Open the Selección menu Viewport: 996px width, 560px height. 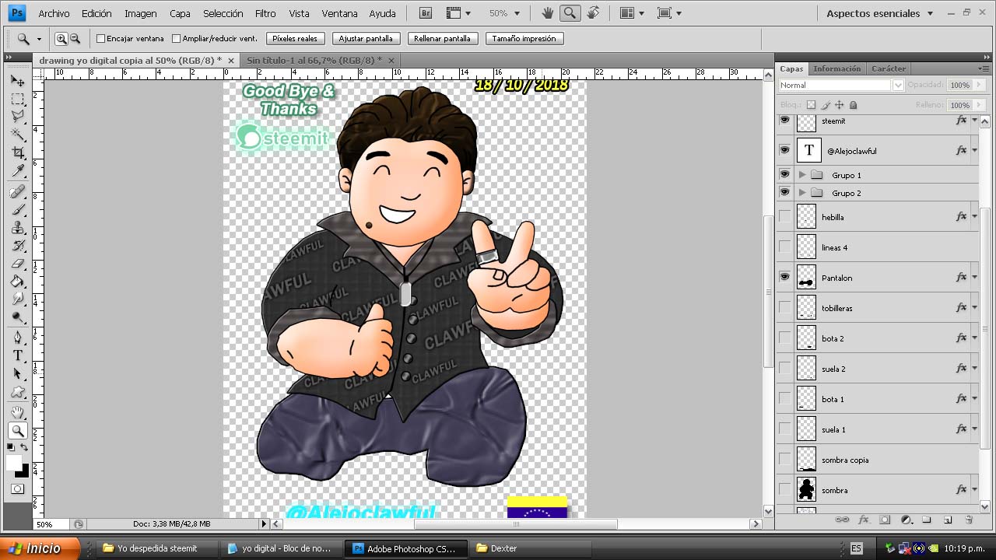(x=222, y=13)
